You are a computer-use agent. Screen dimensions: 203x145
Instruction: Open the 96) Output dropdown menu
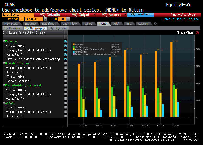(94, 15)
